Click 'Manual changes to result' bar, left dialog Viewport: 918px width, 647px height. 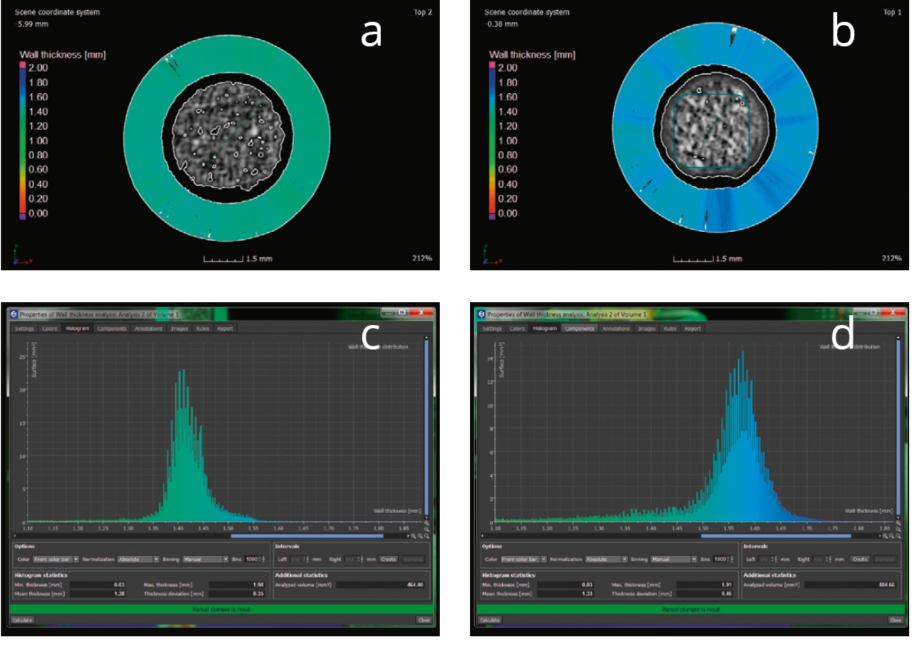click(x=222, y=609)
